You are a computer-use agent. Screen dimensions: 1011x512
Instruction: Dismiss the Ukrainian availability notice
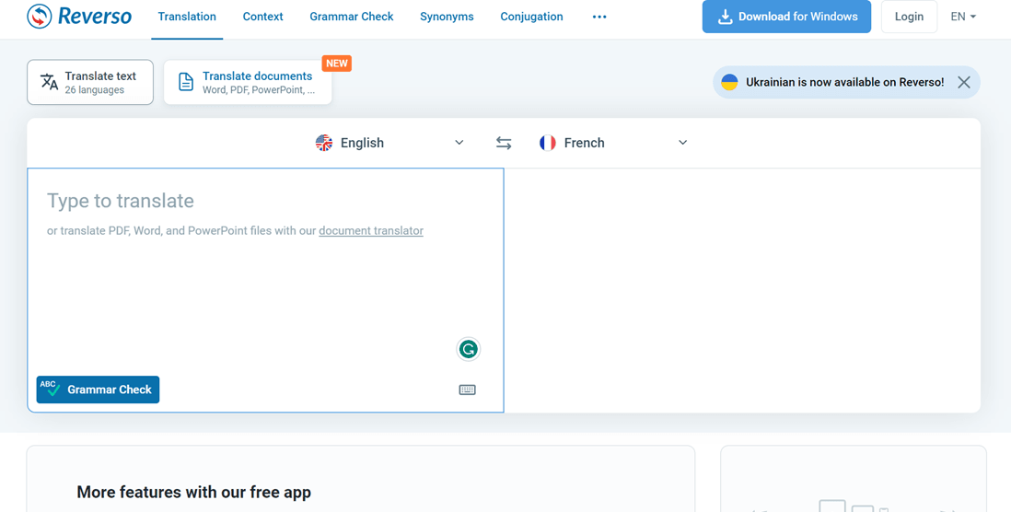964,82
